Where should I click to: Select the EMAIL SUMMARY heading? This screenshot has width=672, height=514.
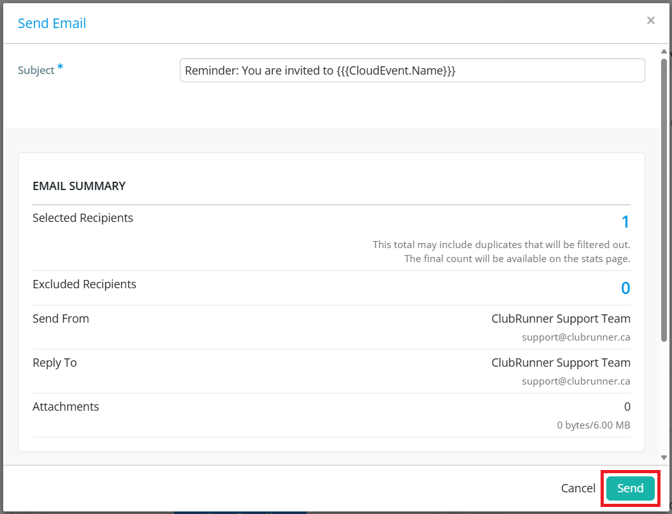79,186
